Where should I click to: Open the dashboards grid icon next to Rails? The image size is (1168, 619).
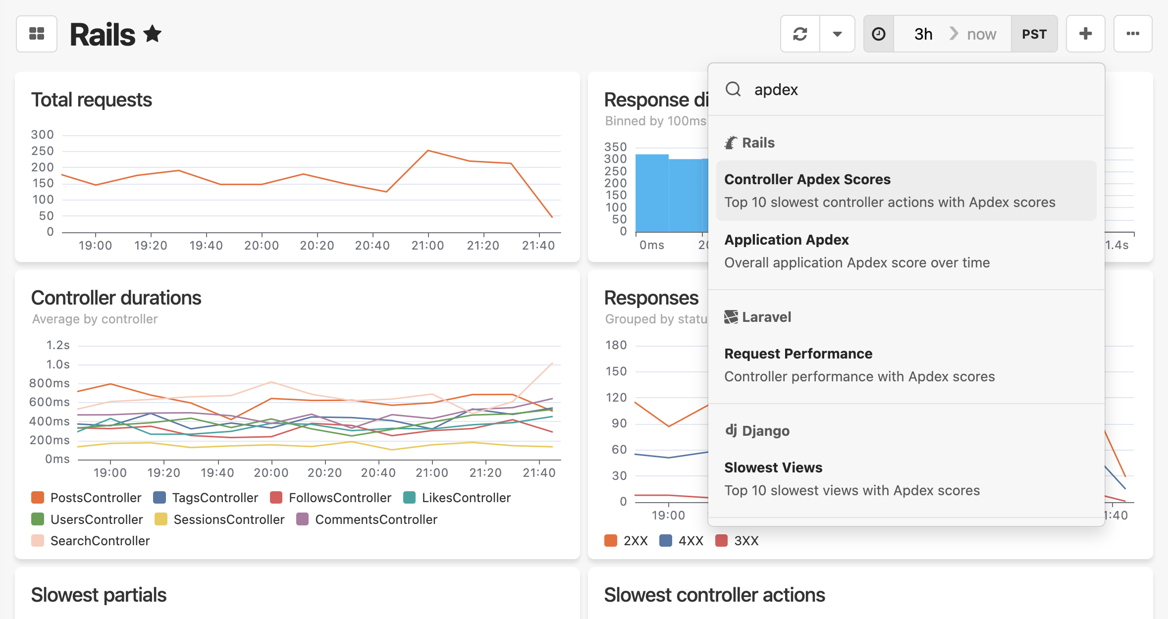point(37,34)
